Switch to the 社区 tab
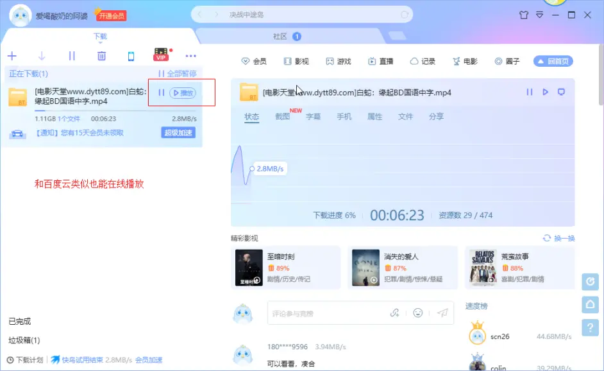This screenshot has height=371, width=604. point(280,36)
